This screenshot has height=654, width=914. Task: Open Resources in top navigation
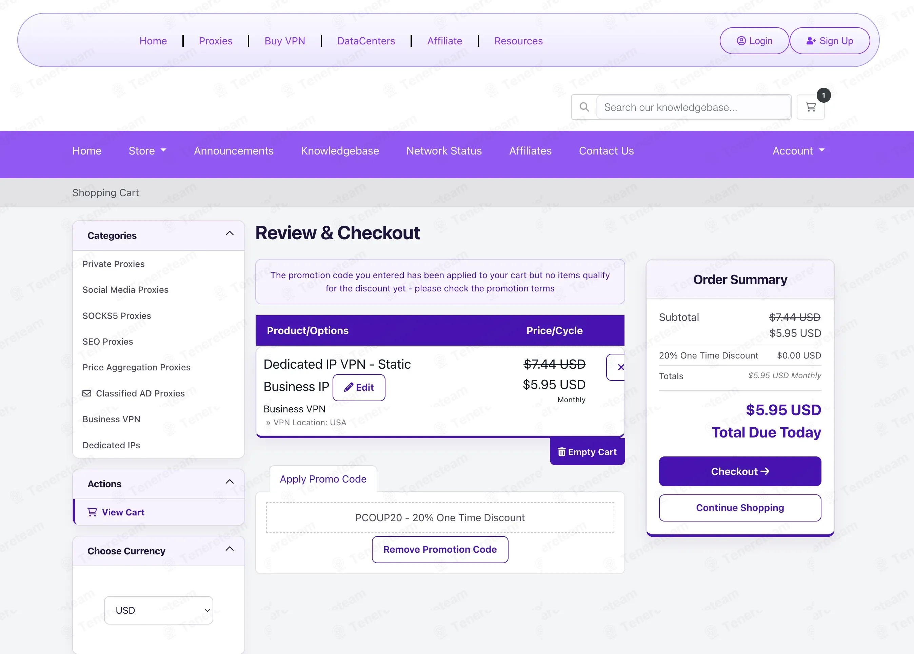(518, 41)
